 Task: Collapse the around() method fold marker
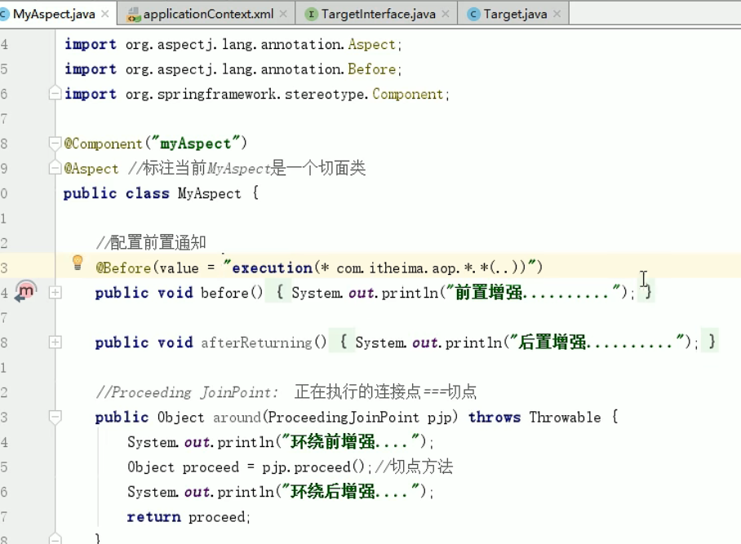point(55,417)
